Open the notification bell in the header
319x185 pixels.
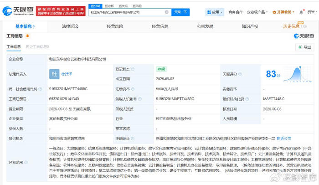pyautogui.click(x=301, y=12)
